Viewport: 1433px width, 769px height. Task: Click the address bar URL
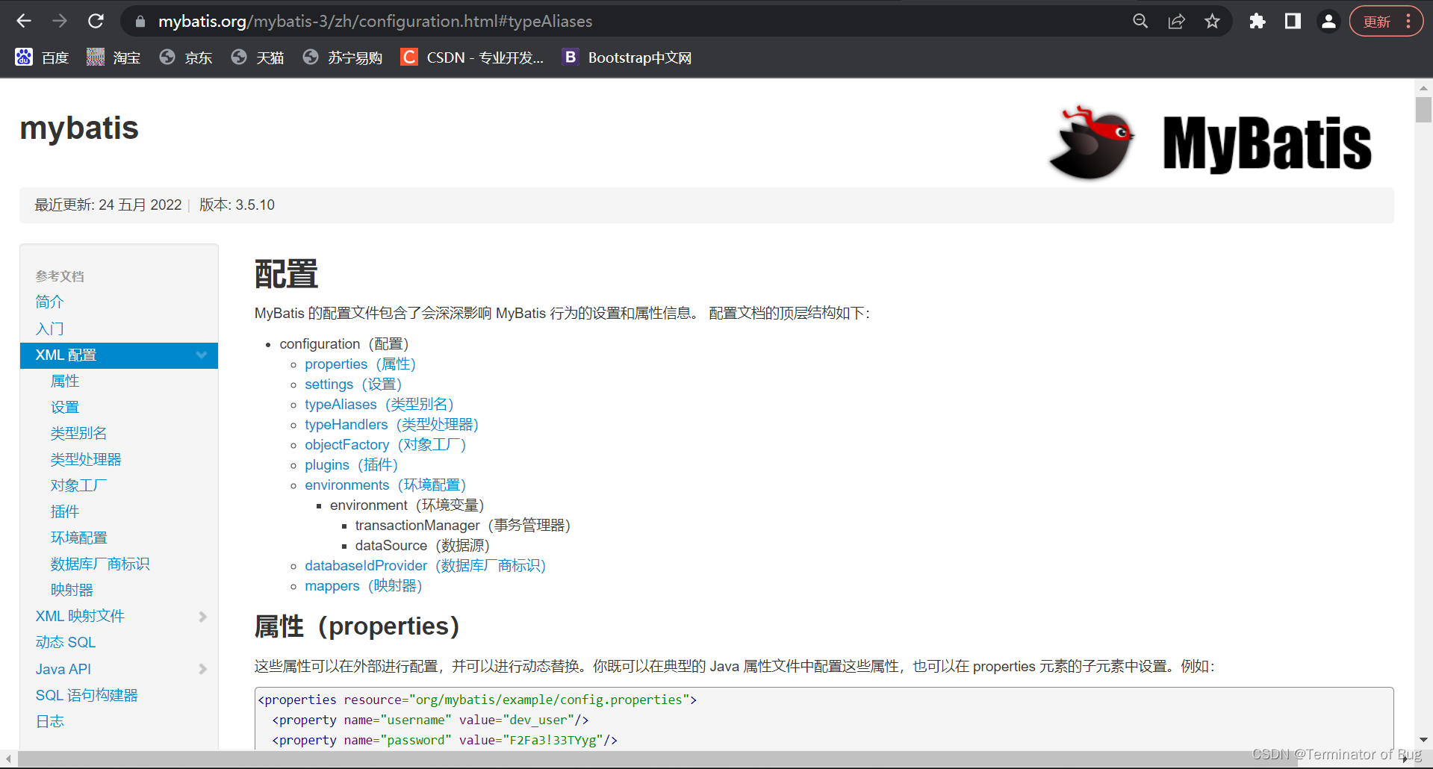(x=375, y=21)
